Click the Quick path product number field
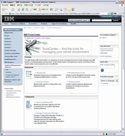 (x=108, y=67)
